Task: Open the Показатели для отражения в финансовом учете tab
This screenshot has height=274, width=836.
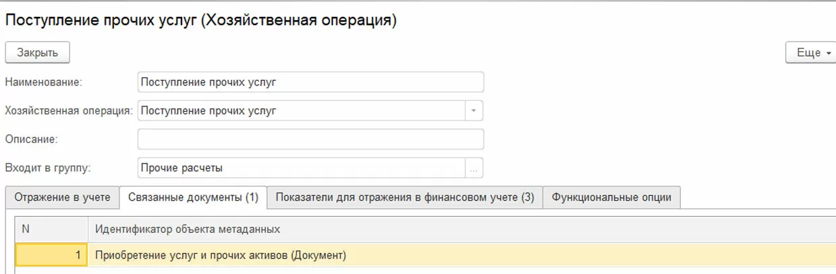Action: (x=405, y=197)
